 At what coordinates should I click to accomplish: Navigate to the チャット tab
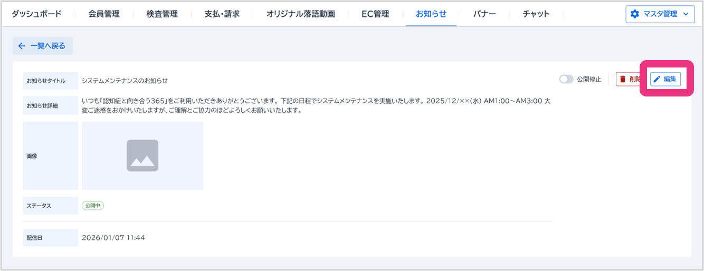[x=536, y=14]
